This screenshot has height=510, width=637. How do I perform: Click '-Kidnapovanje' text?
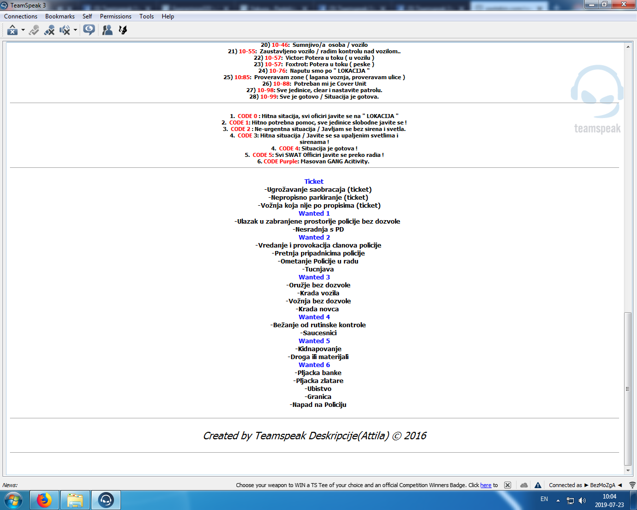click(x=318, y=349)
